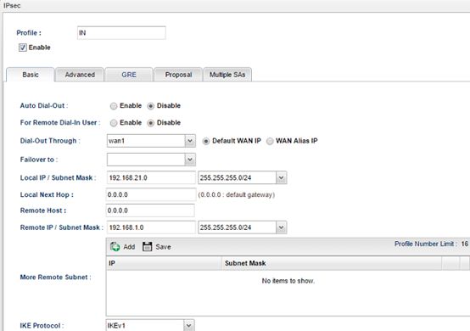Select Enable for Remote Dial-In User

click(x=114, y=122)
